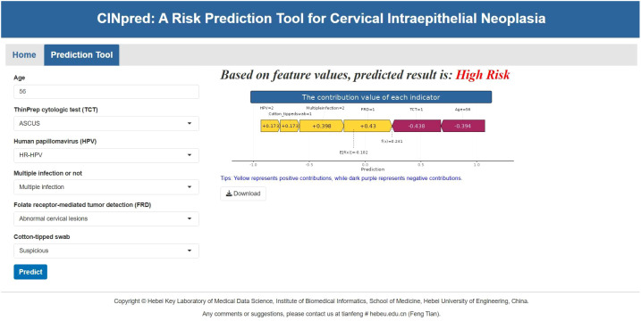The width and height of the screenshot is (641, 321).
Task: Select the Prediction Tool tab
Action: point(81,55)
